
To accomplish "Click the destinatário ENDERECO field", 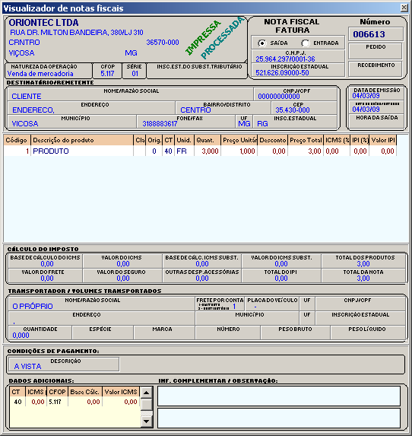I will pyautogui.click(x=91, y=107).
